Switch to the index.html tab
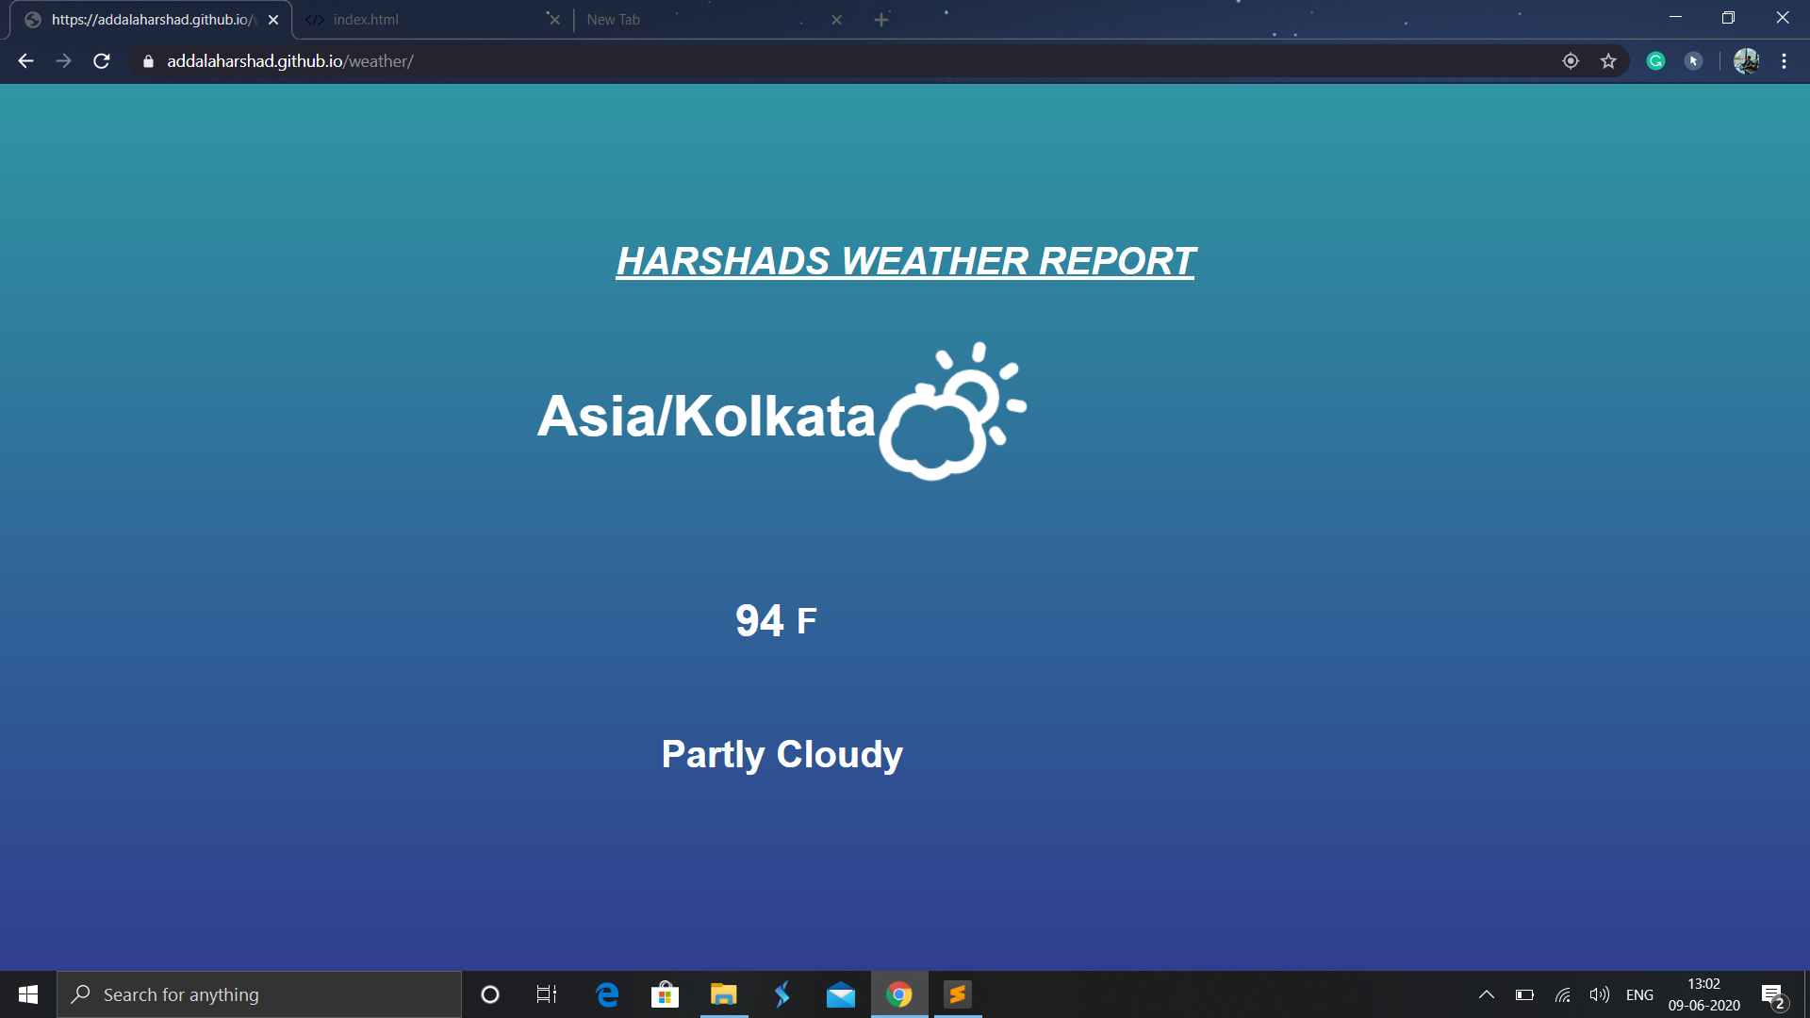Image resolution: width=1810 pixels, height=1018 pixels. (x=366, y=20)
